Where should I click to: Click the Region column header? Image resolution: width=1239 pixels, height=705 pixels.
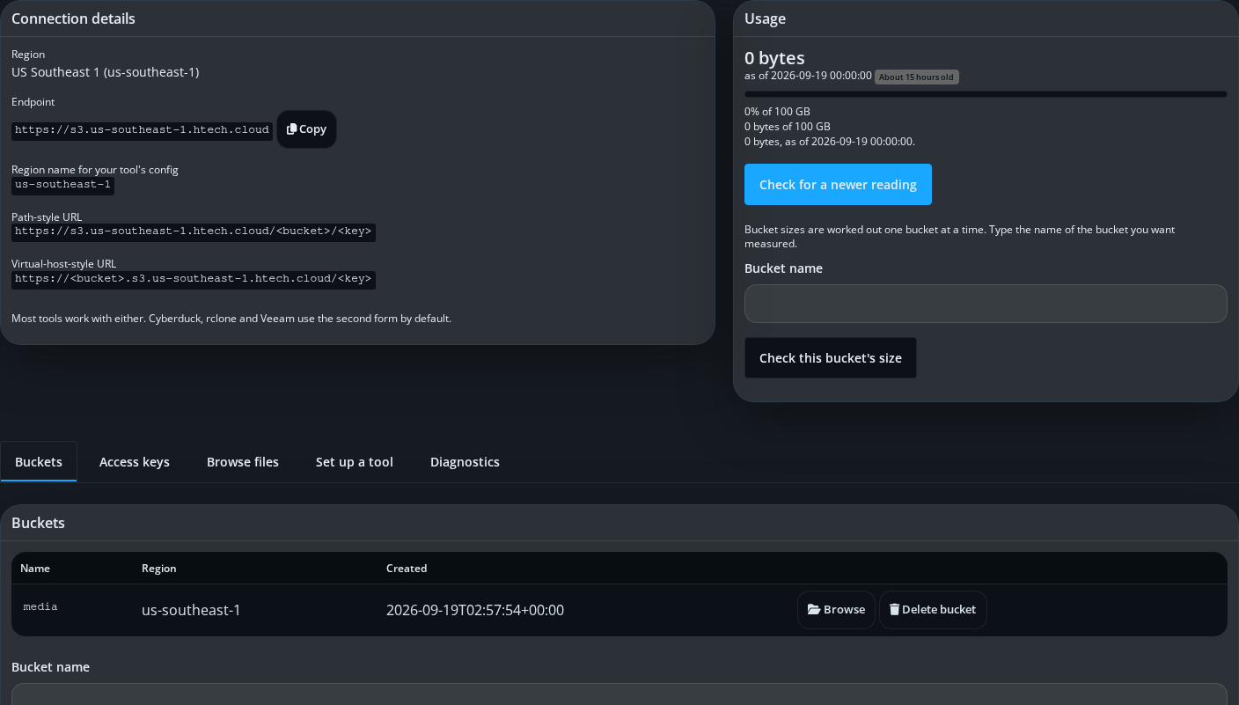(159, 569)
